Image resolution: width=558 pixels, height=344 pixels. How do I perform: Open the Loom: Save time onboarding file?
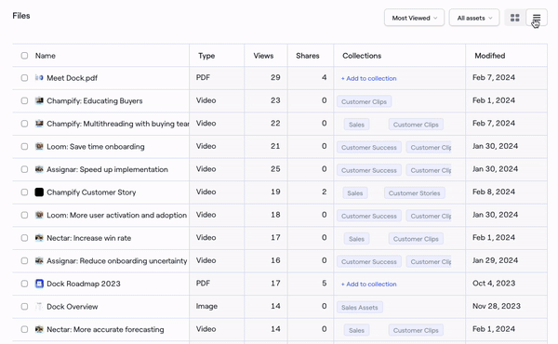click(x=96, y=147)
